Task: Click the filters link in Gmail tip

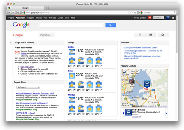Action: [24, 53]
